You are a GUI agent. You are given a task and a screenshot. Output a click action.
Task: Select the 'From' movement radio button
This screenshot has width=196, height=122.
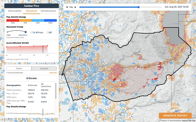(x=37, y=32)
